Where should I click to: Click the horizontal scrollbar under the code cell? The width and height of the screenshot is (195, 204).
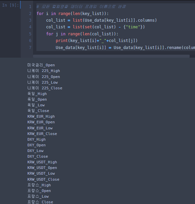pyautogui.click(x=111, y=56)
